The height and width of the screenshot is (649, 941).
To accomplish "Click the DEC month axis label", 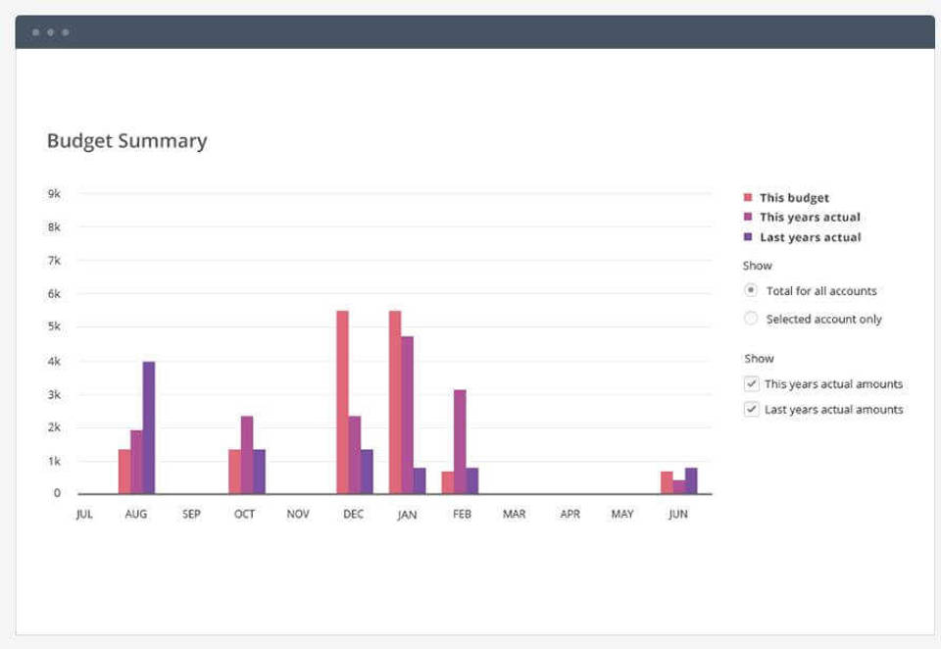I will coord(354,514).
